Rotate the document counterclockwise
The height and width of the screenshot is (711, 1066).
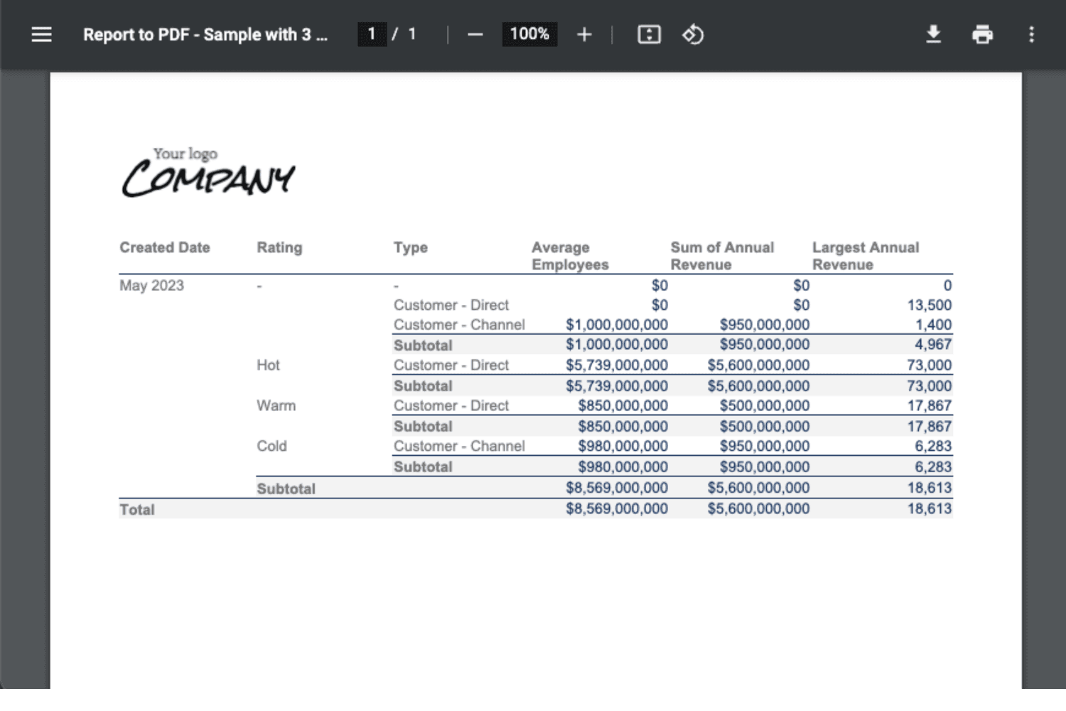[693, 34]
